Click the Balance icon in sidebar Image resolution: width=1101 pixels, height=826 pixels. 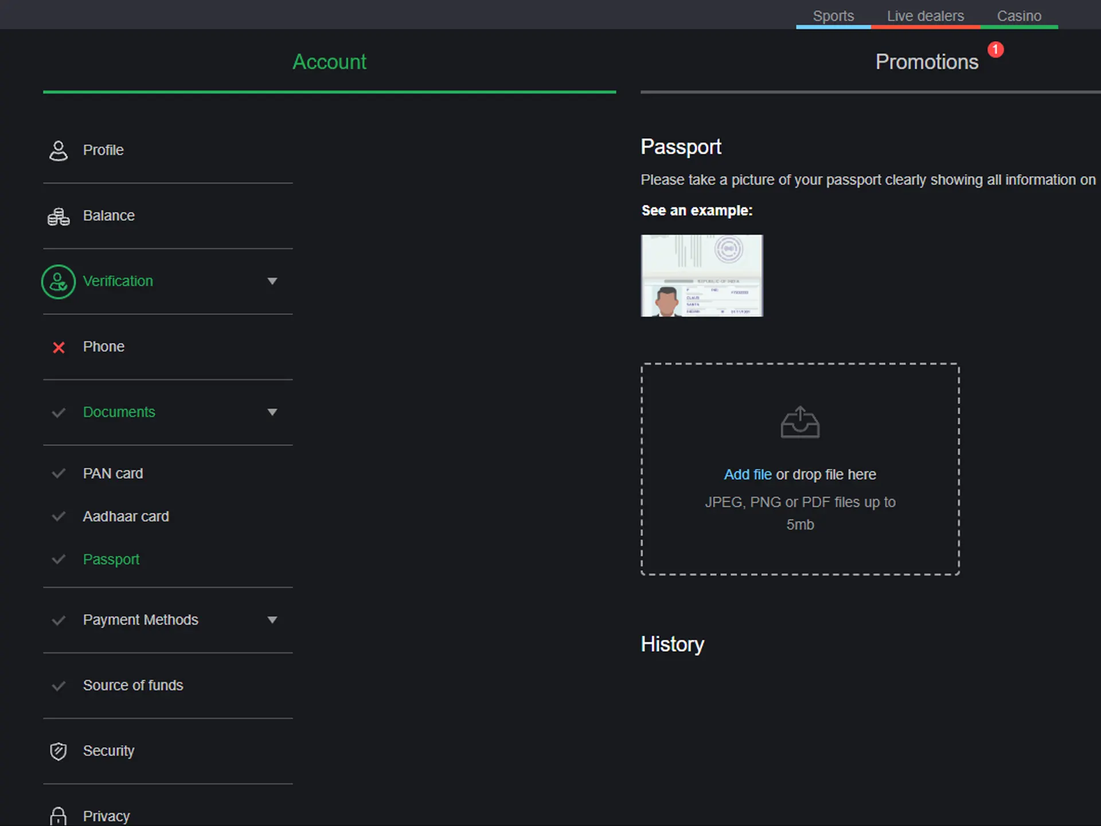coord(58,215)
